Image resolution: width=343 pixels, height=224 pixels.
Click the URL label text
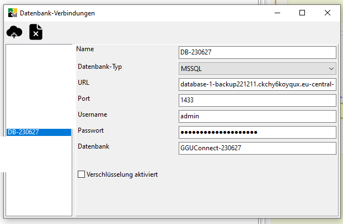(83, 83)
